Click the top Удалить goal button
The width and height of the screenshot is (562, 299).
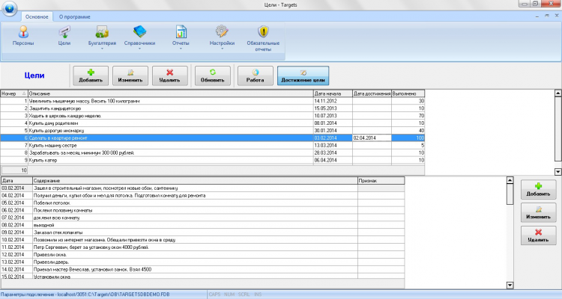point(169,75)
